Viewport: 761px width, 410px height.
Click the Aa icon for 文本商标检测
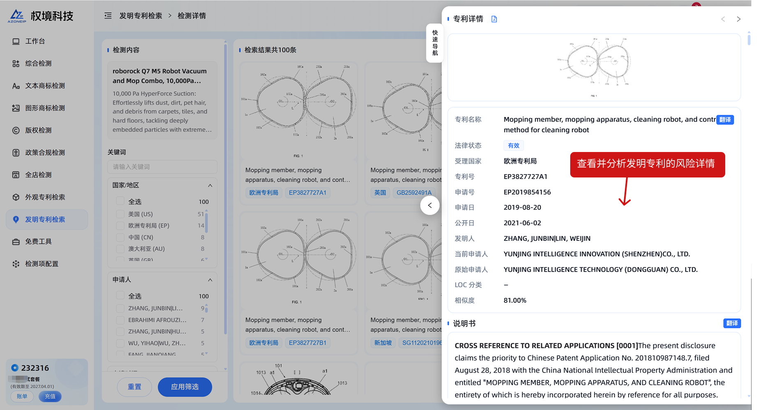pos(16,86)
